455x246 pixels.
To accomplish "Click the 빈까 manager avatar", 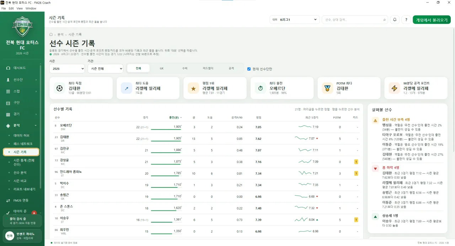I will 10,236.
